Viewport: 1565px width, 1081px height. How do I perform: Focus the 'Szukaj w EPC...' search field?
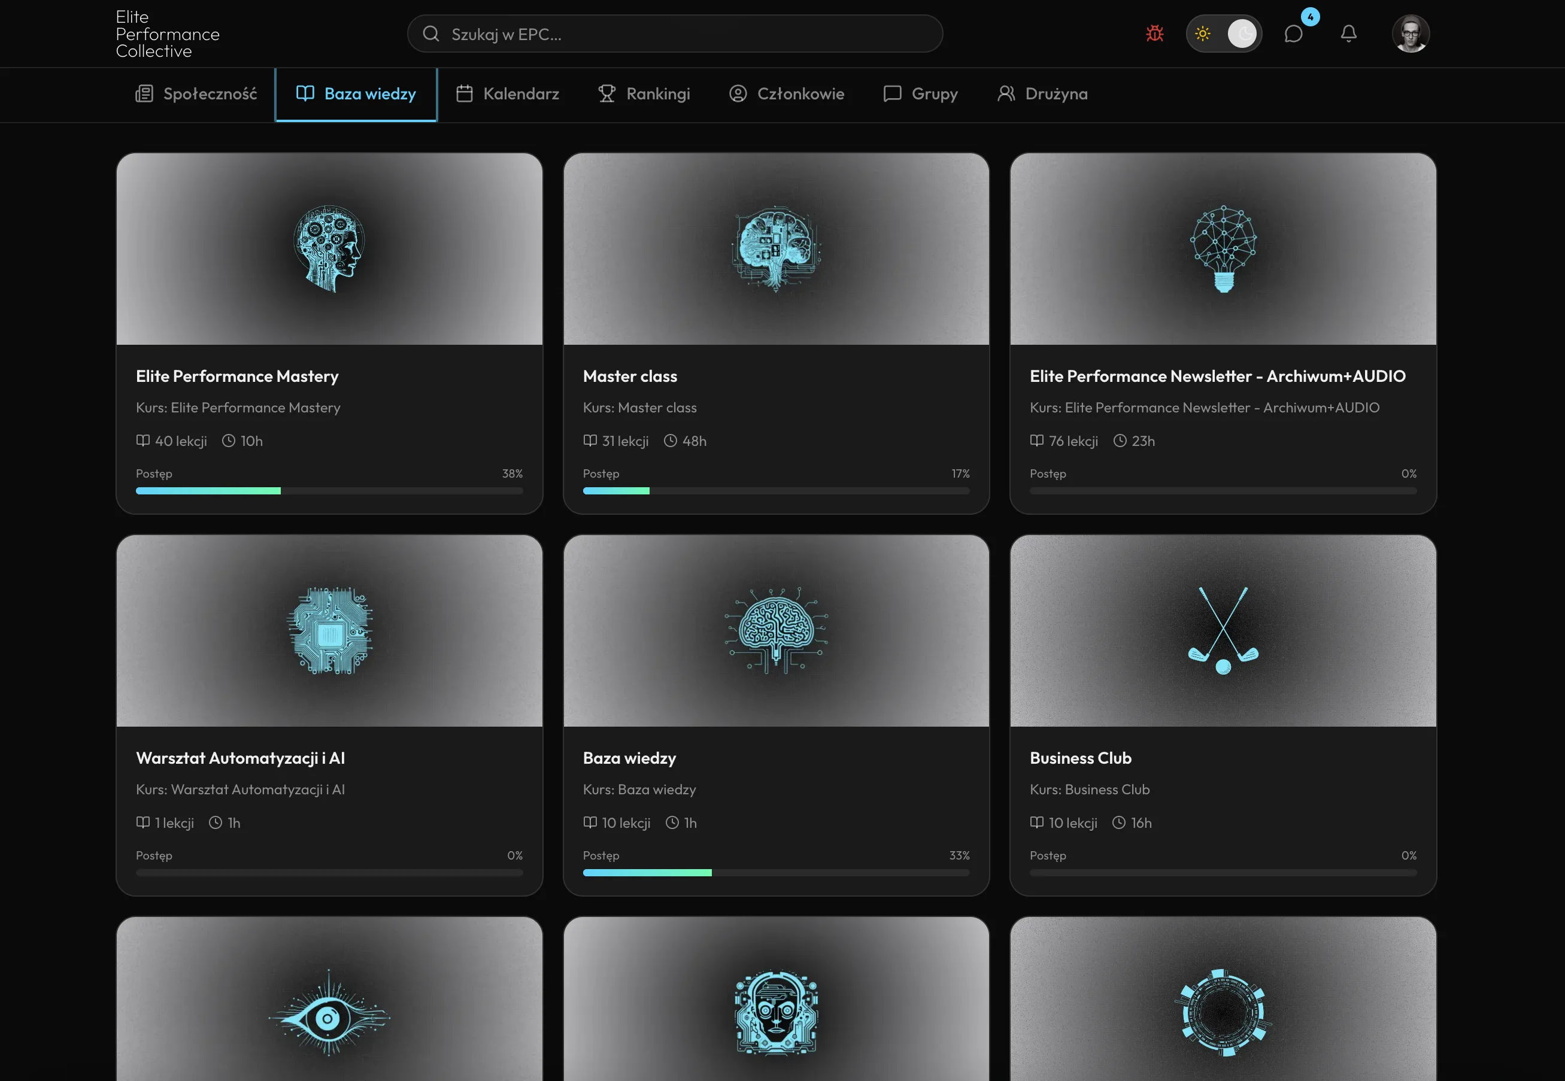coord(675,34)
